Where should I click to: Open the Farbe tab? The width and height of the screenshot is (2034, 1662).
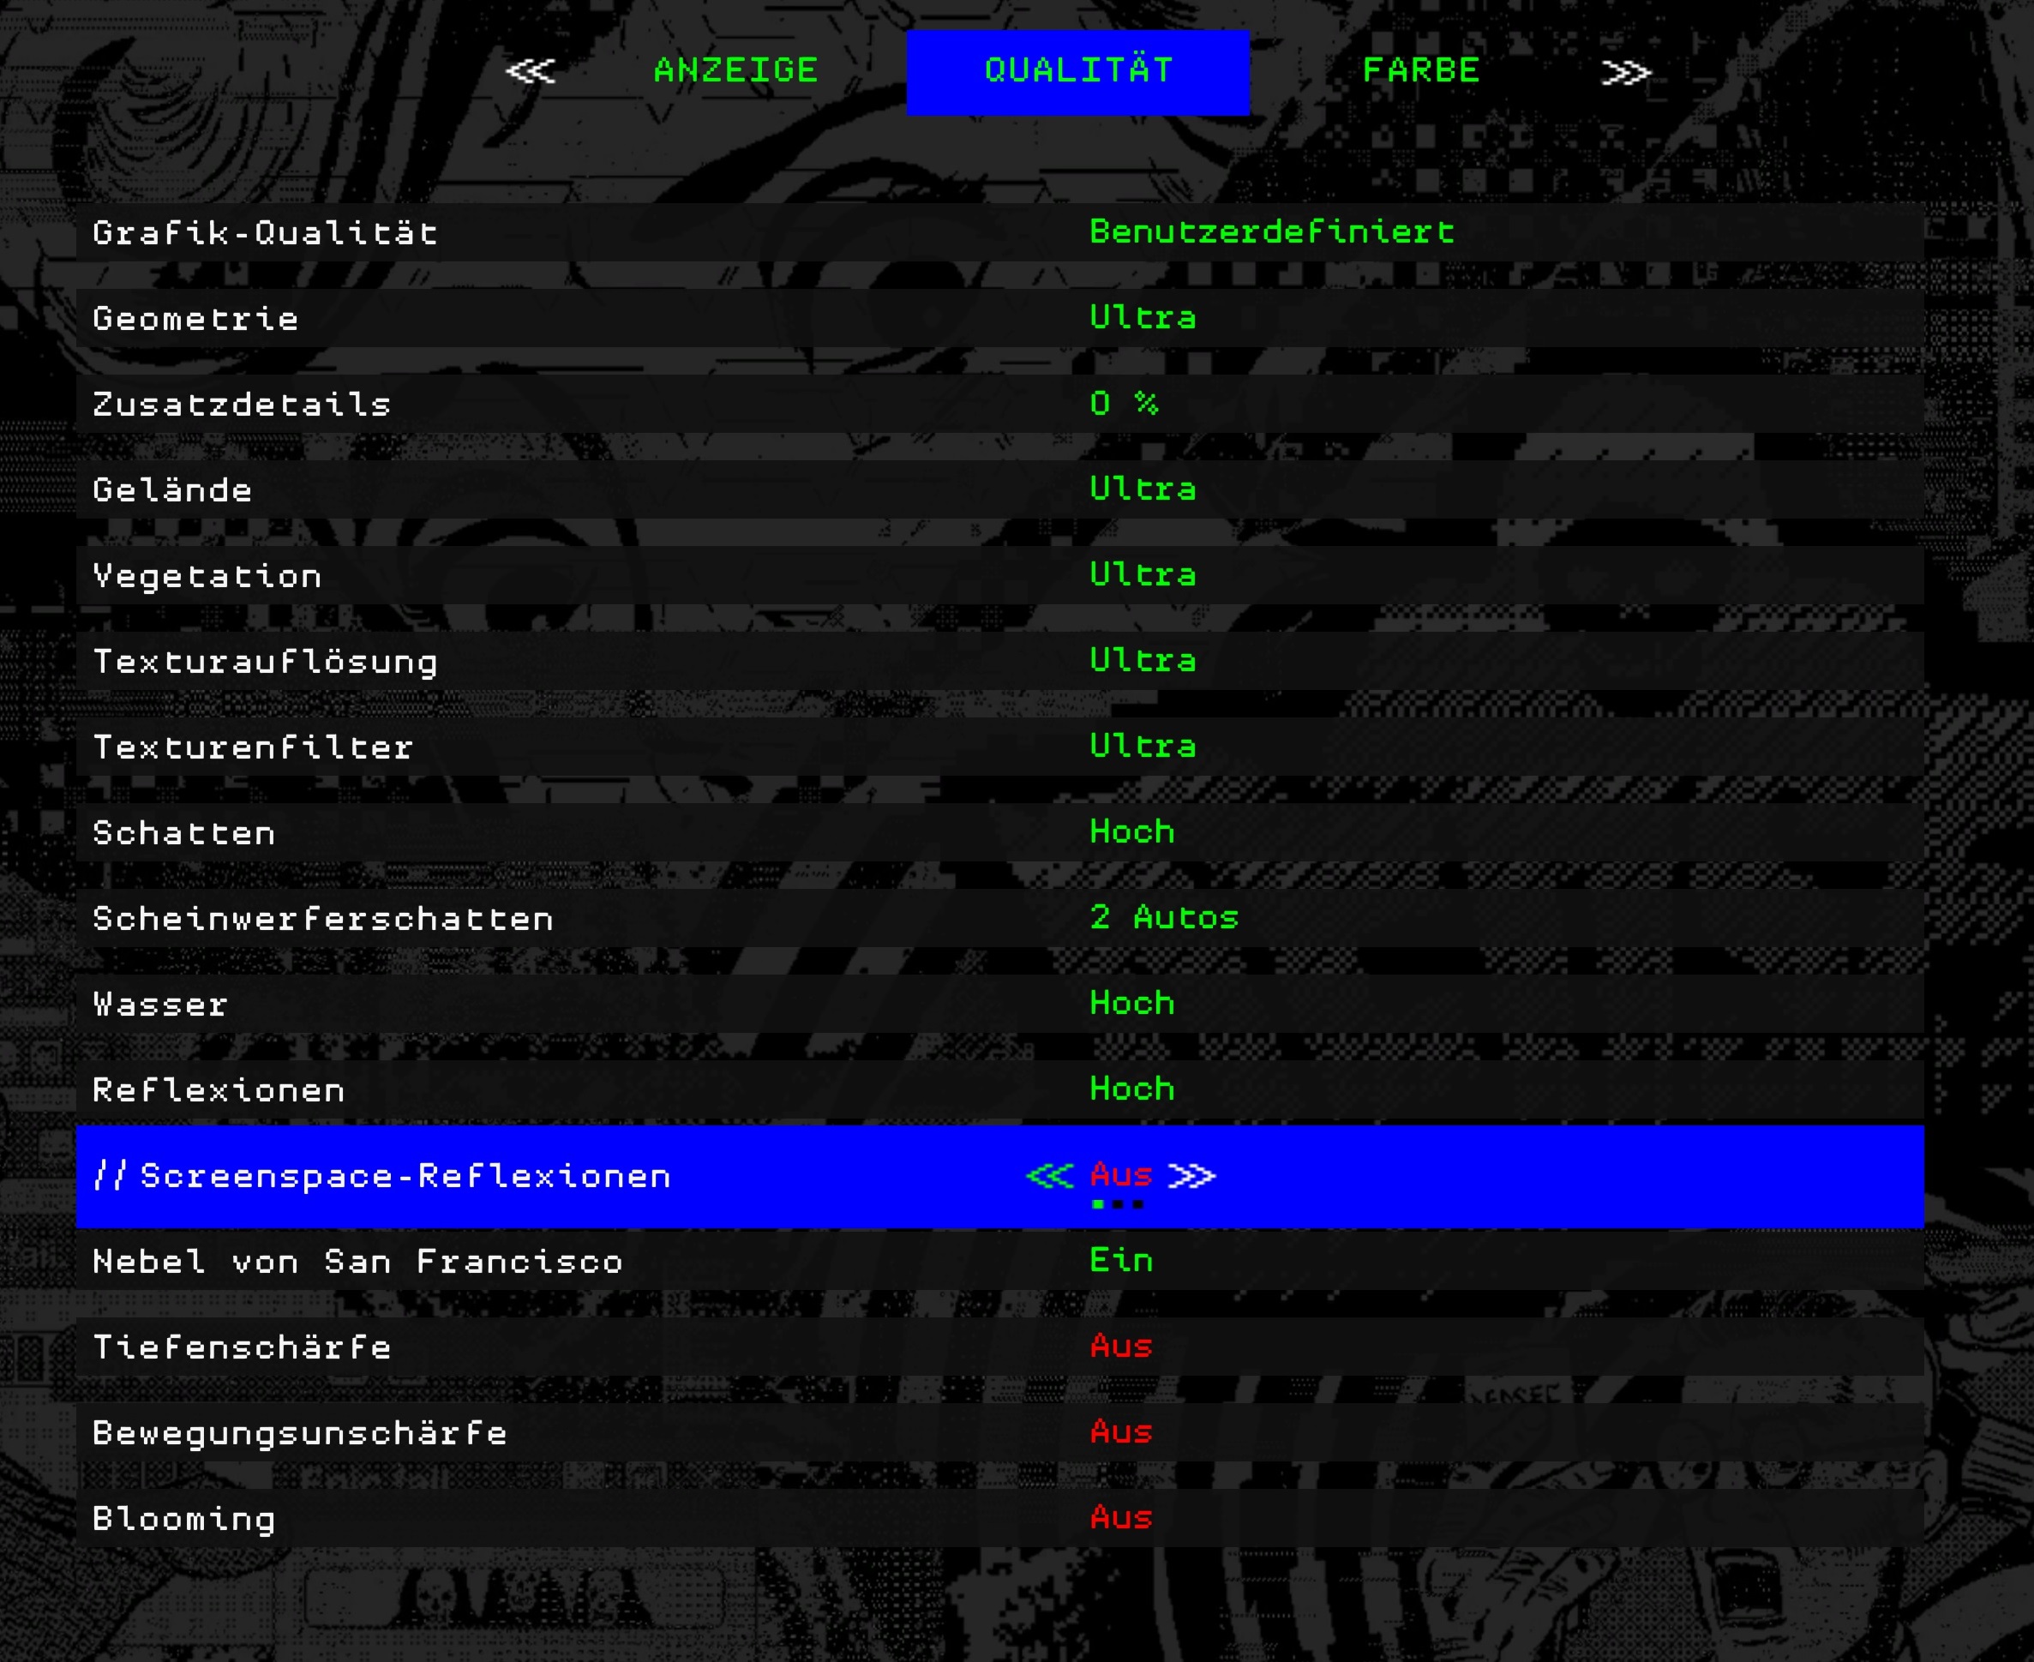click(1420, 71)
